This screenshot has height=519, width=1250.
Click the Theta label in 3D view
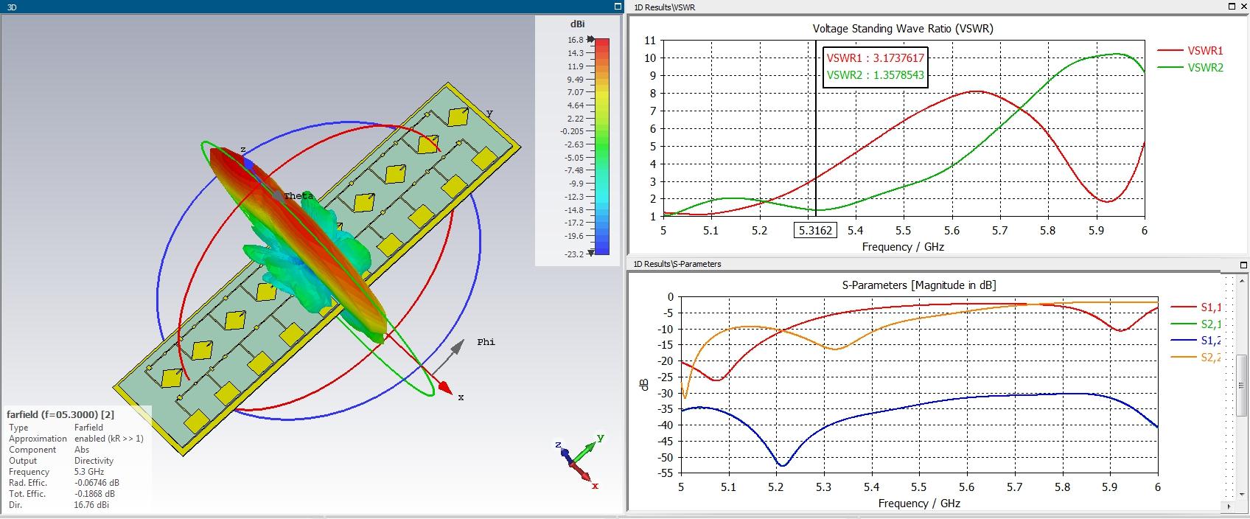pyautogui.click(x=299, y=196)
